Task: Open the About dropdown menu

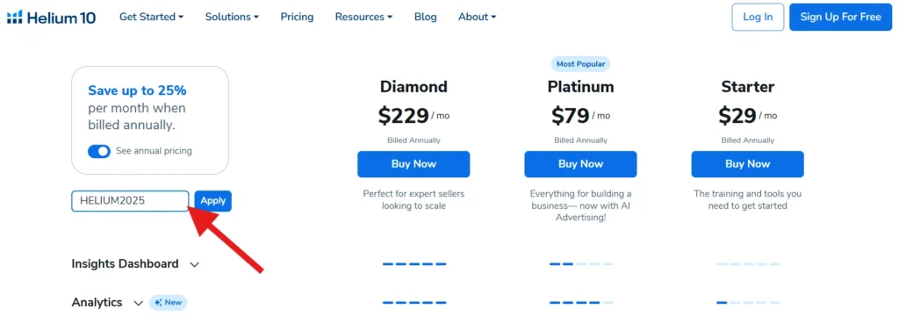Action: [477, 18]
